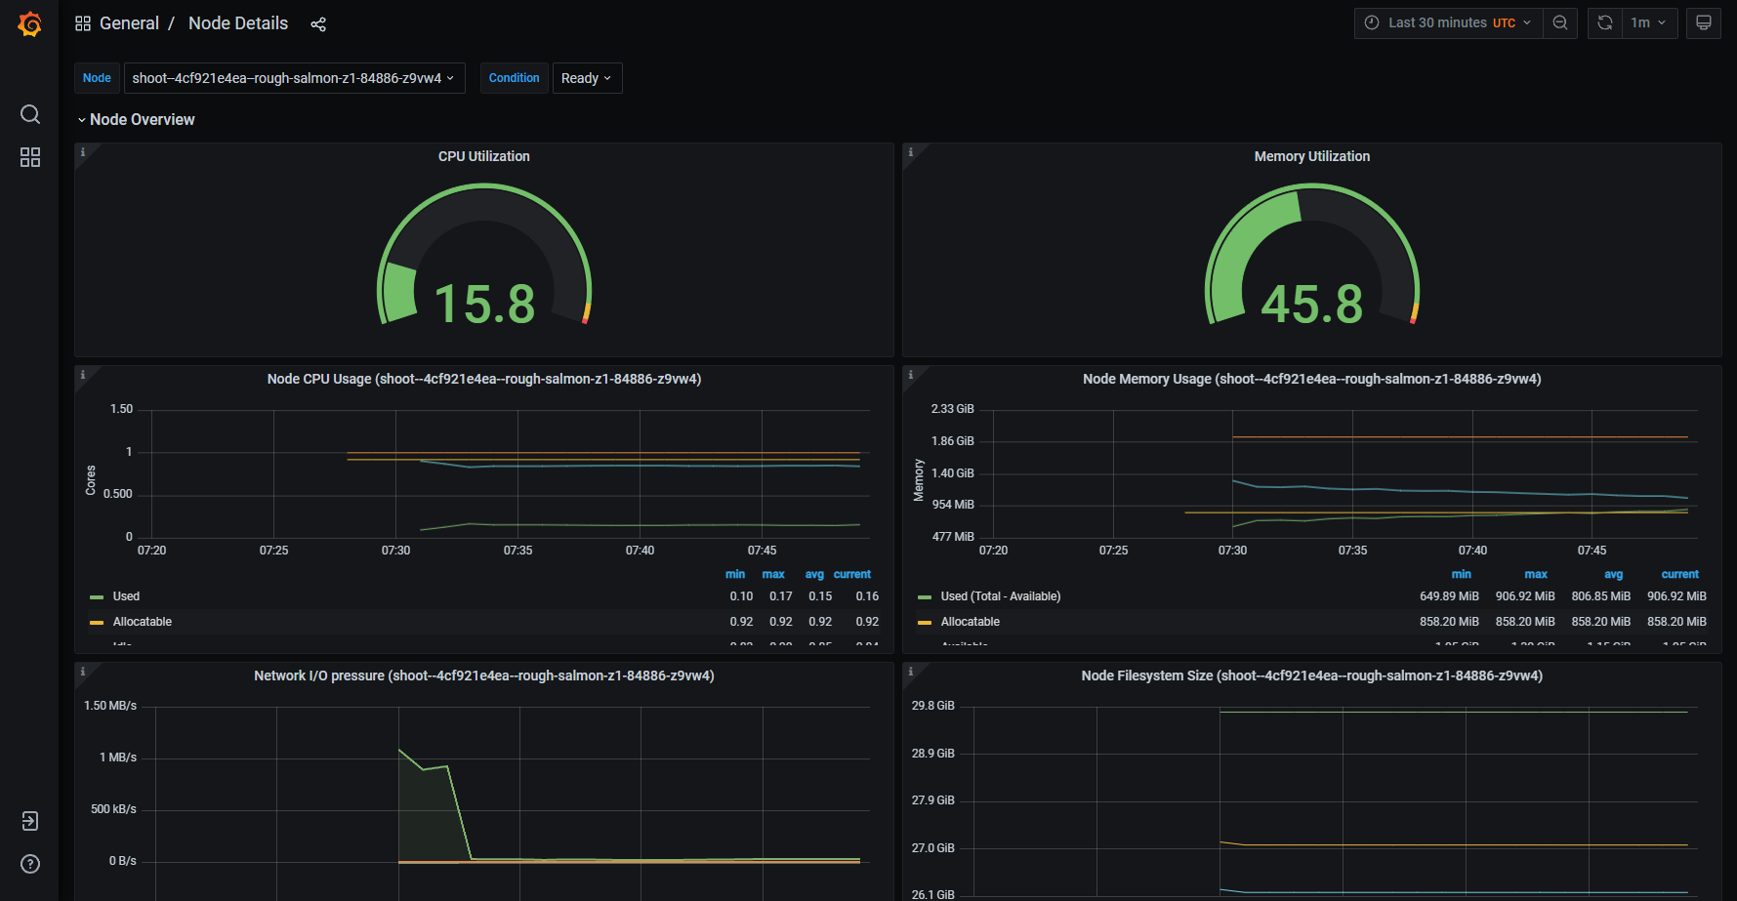The height and width of the screenshot is (901, 1737).
Task: Toggle the Used series in CPU legend
Action: click(x=126, y=596)
